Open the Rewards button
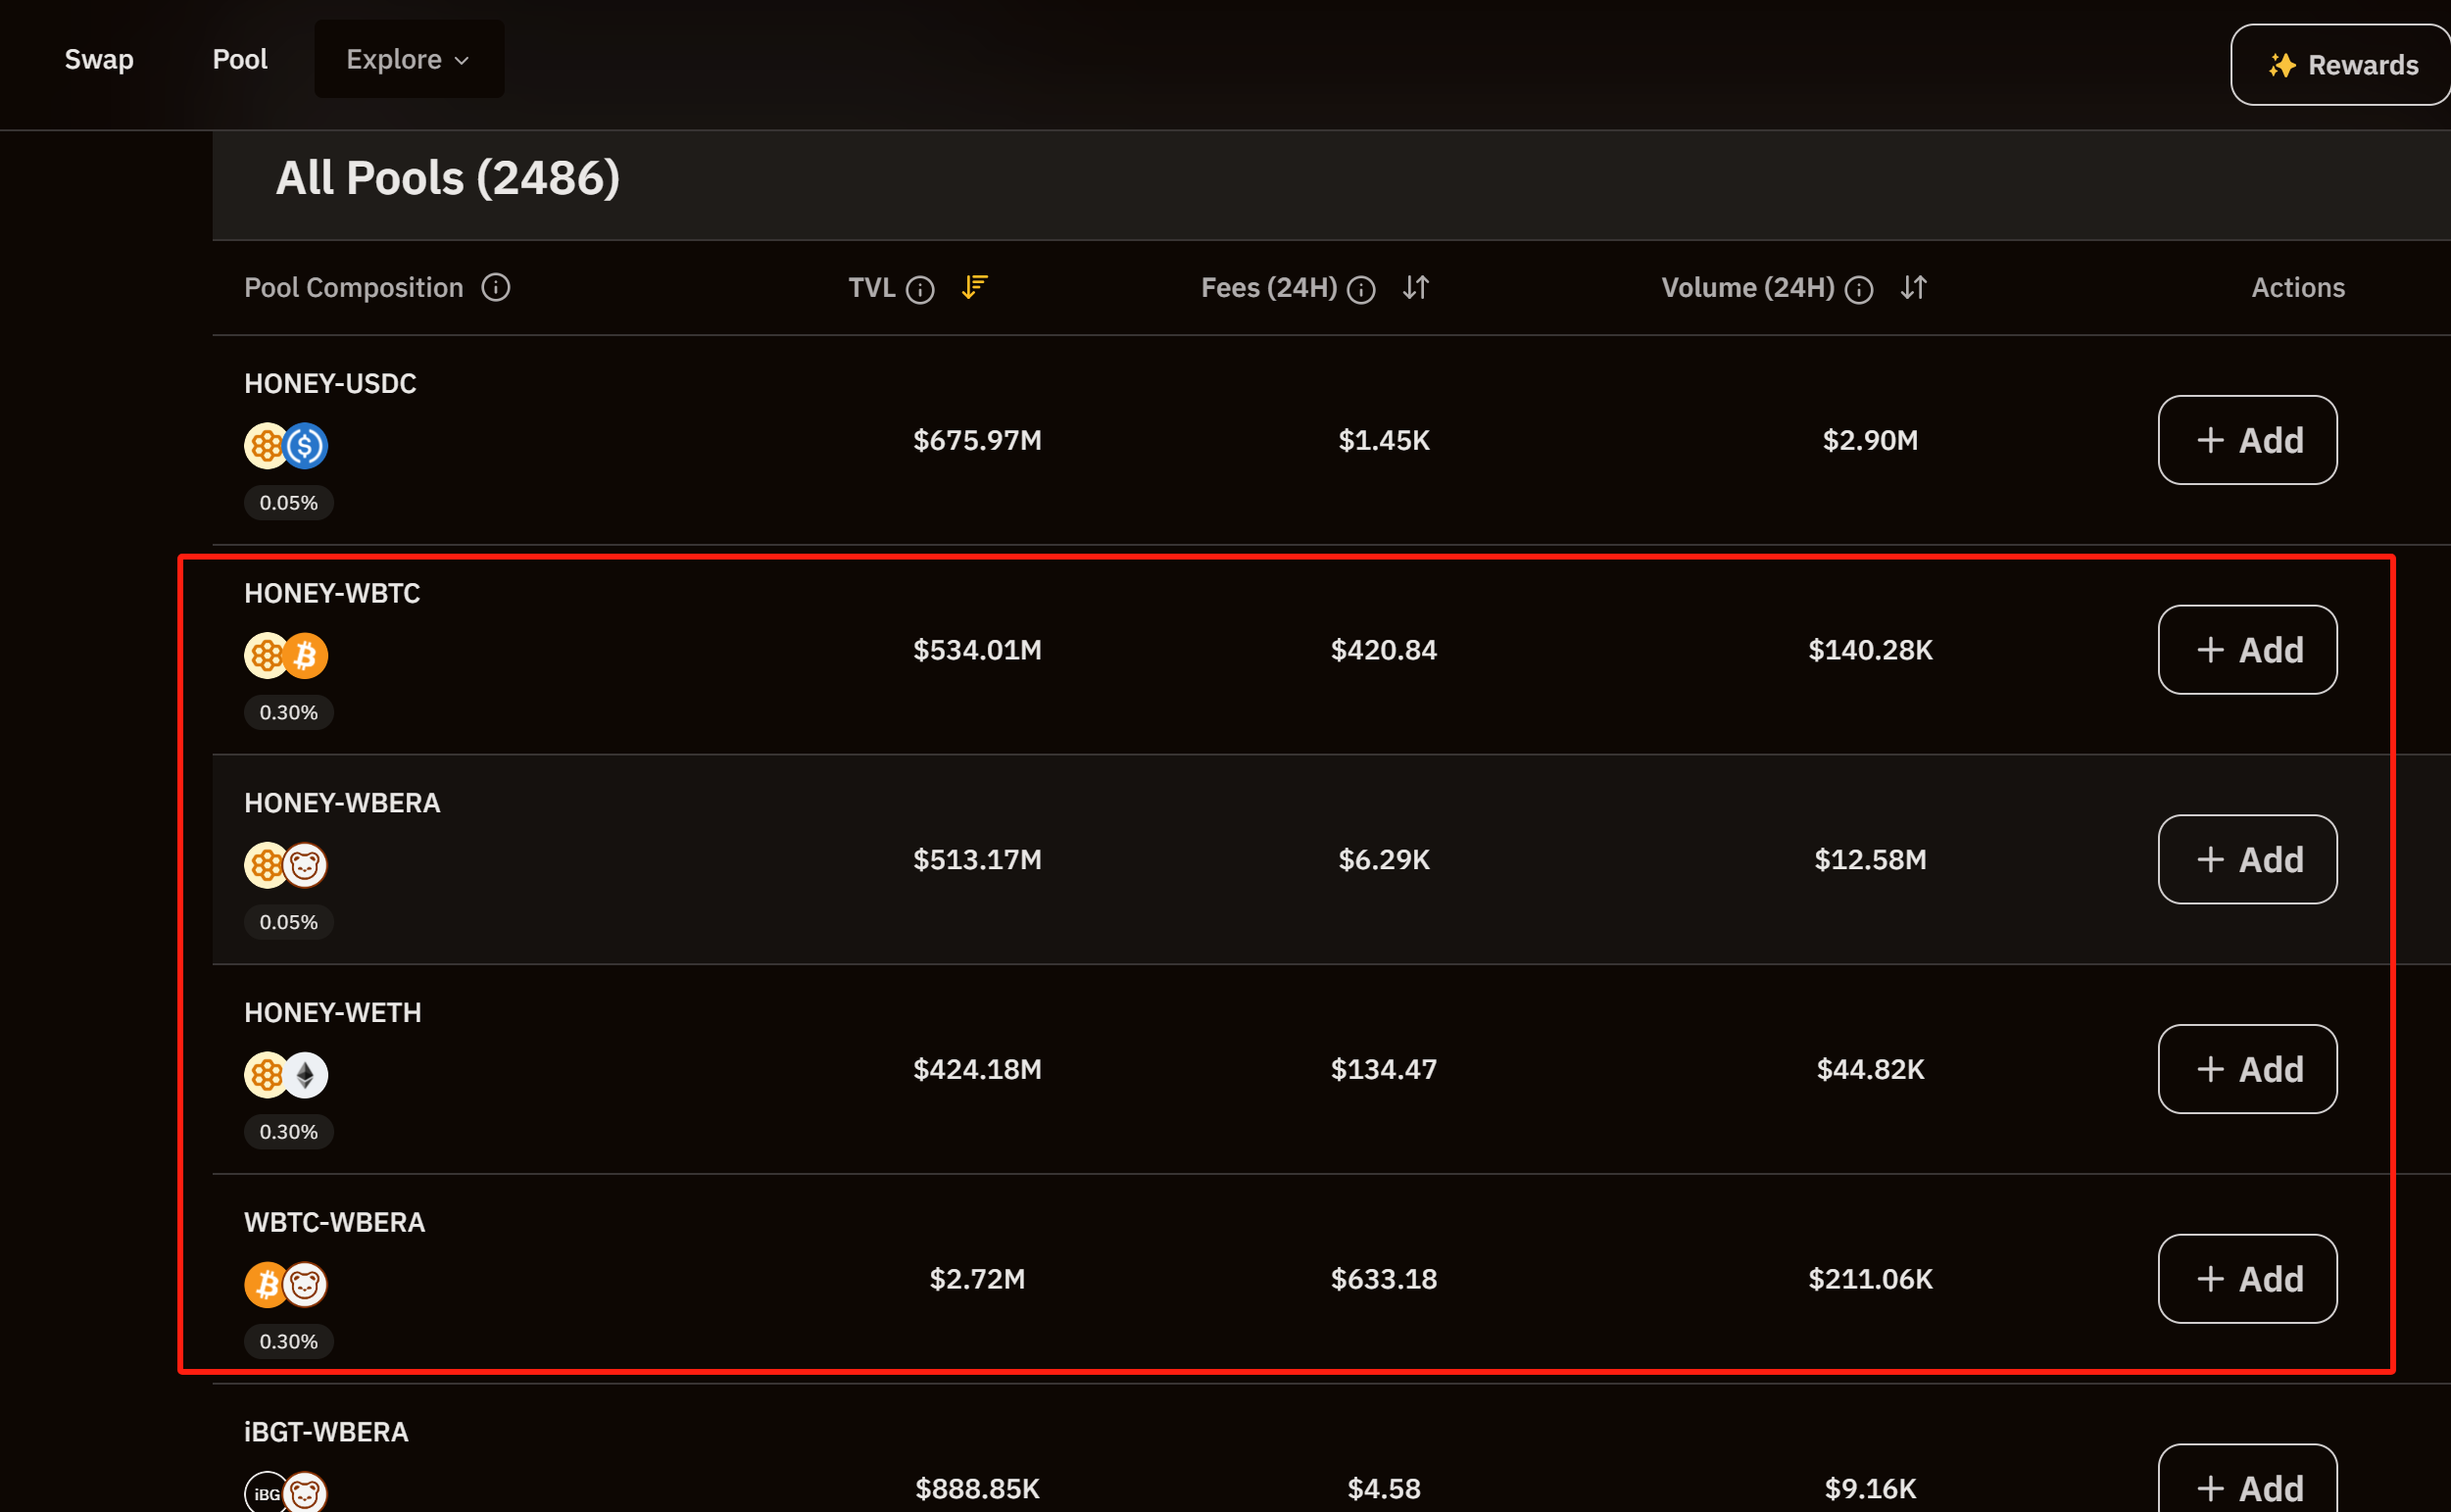 coord(2343,65)
